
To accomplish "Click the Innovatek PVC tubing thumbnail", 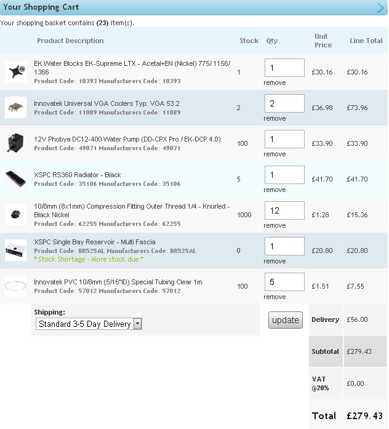I will pos(16,286).
